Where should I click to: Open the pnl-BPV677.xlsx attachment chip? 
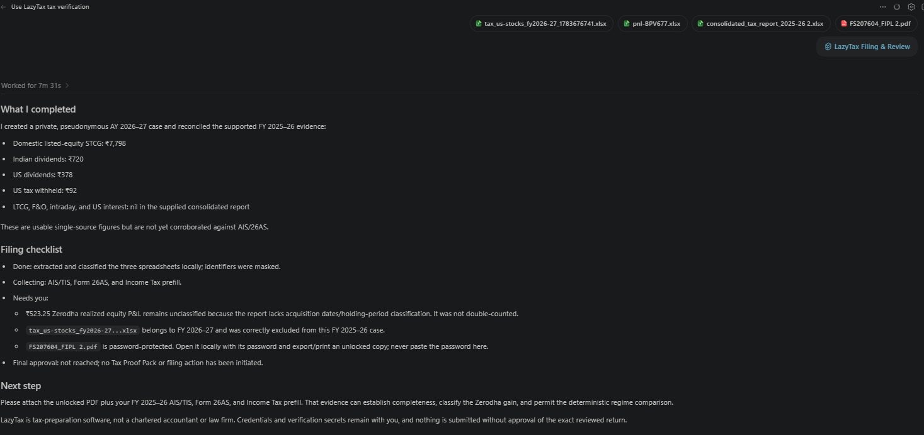pyautogui.click(x=653, y=24)
